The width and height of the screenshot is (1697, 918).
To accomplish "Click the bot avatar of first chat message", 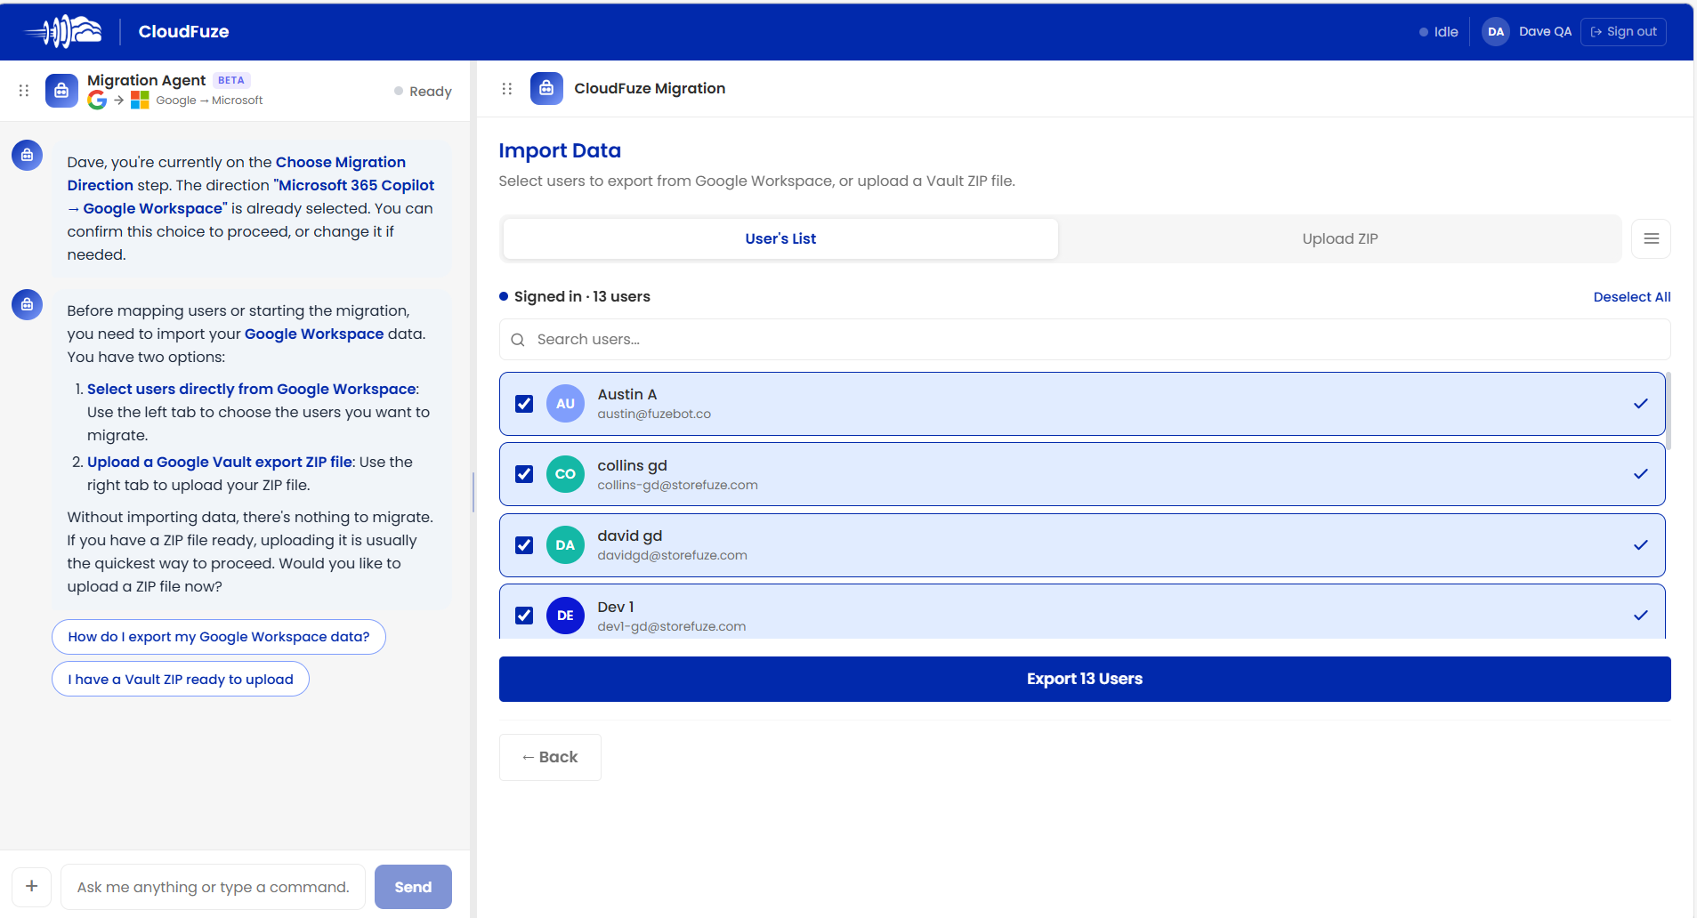I will click(x=27, y=155).
